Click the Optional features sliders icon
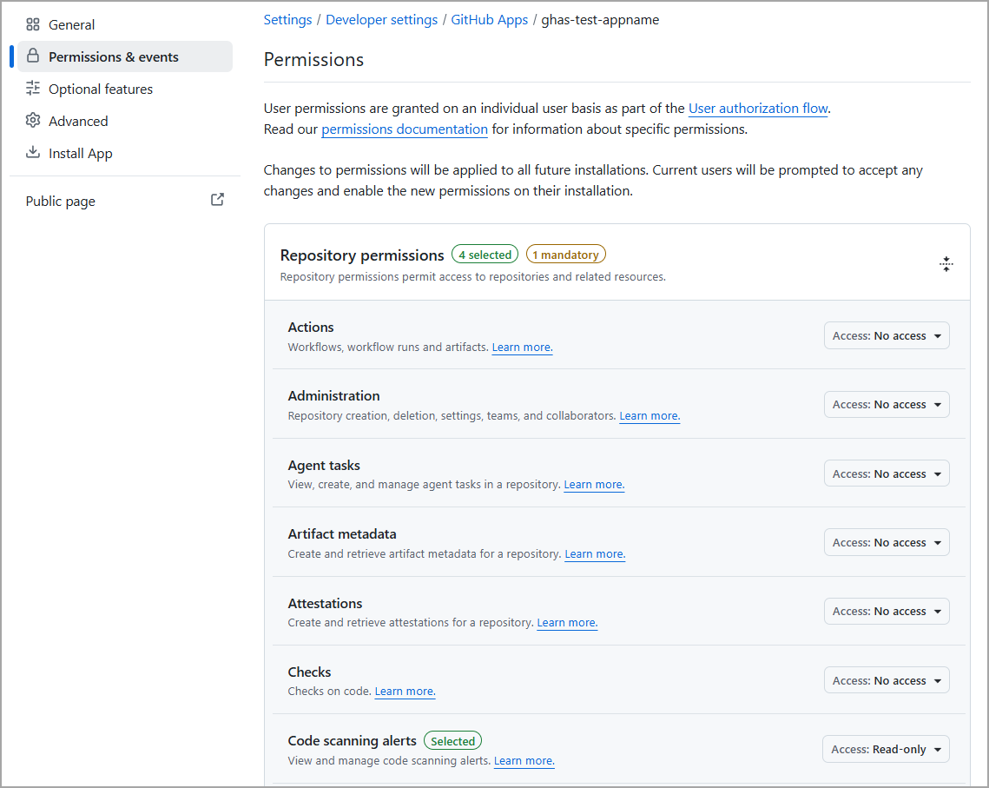The width and height of the screenshot is (989, 788). click(x=33, y=89)
